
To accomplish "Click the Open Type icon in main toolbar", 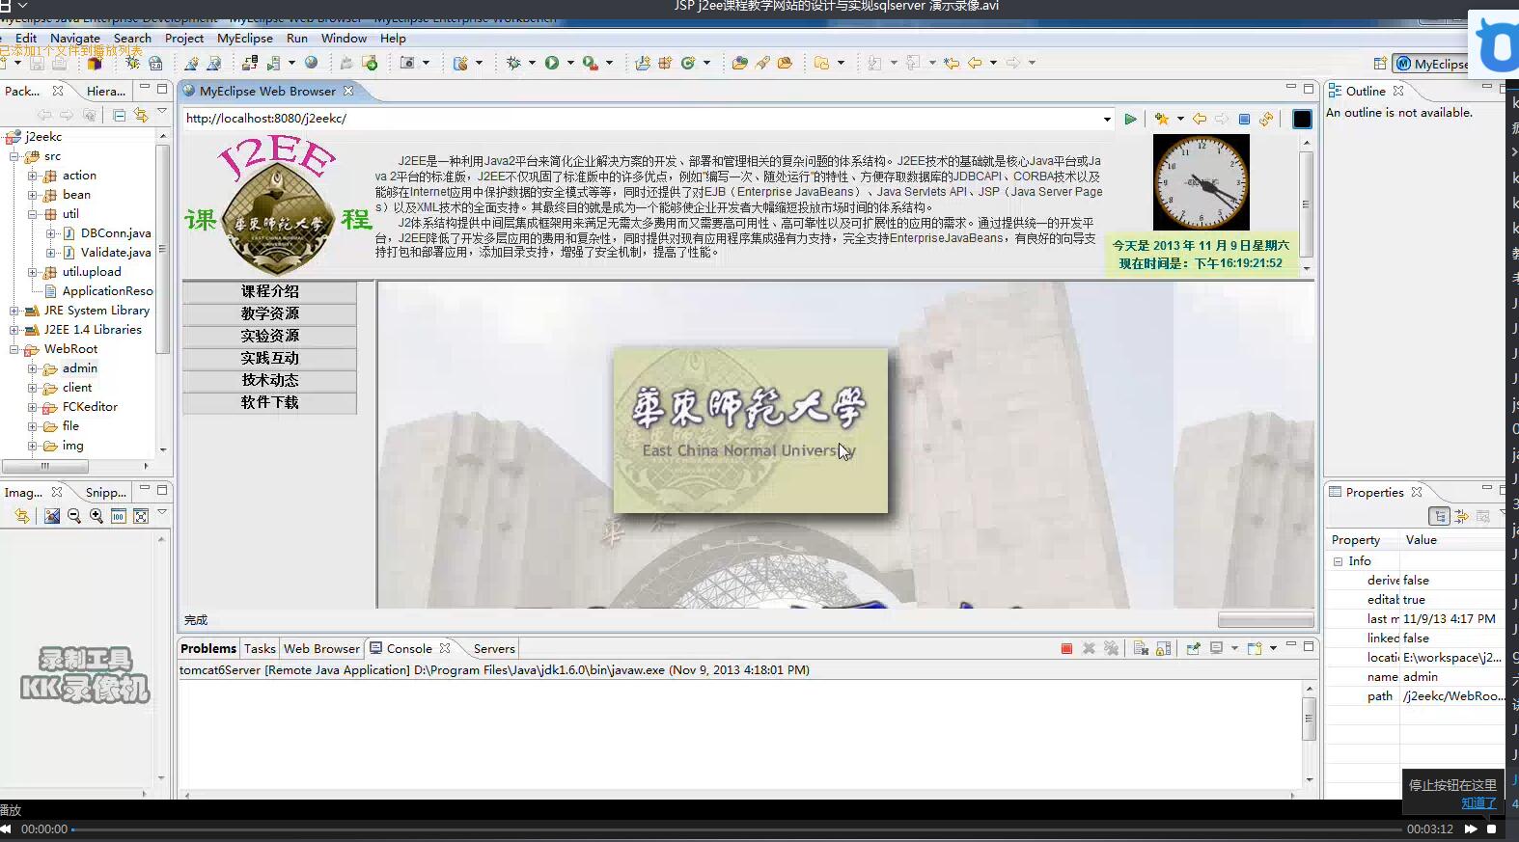I will coord(739,63).
